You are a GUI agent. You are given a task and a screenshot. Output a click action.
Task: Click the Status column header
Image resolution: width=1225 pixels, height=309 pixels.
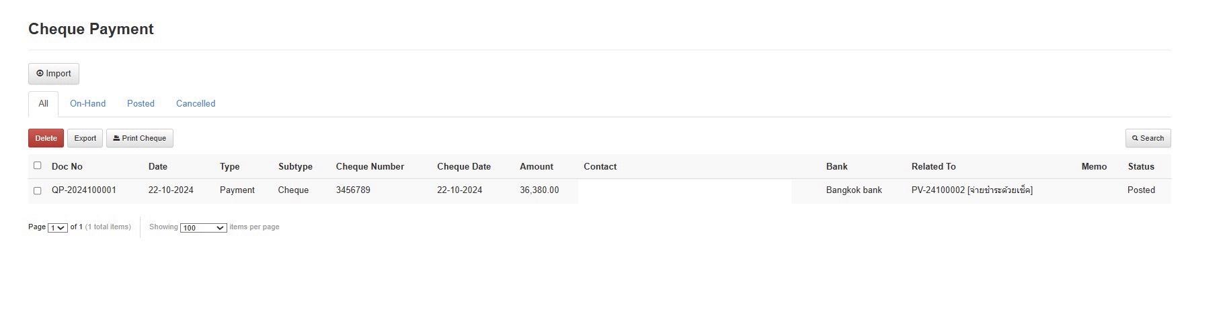point(1141,167)
